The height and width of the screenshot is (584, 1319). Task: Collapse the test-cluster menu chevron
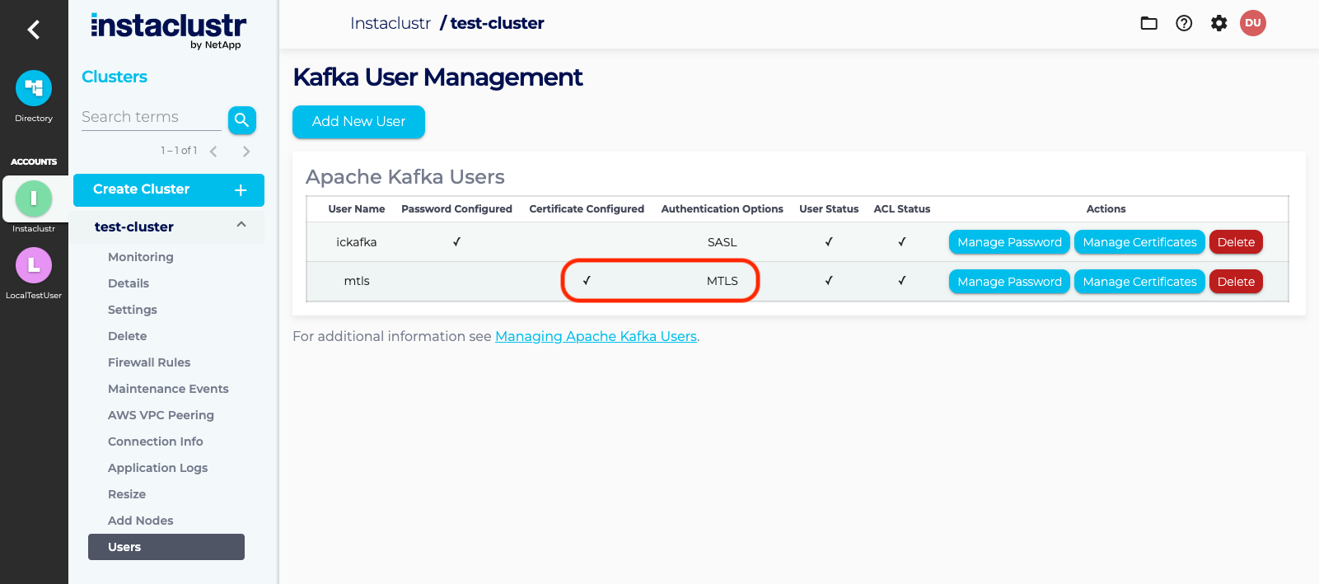click(241, 225)
